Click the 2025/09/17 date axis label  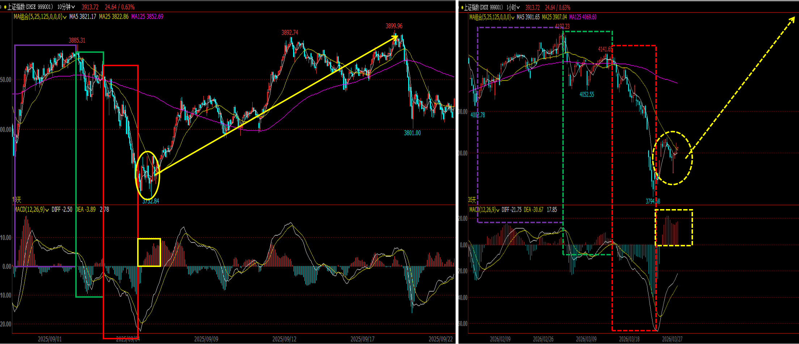pos(363,339)
